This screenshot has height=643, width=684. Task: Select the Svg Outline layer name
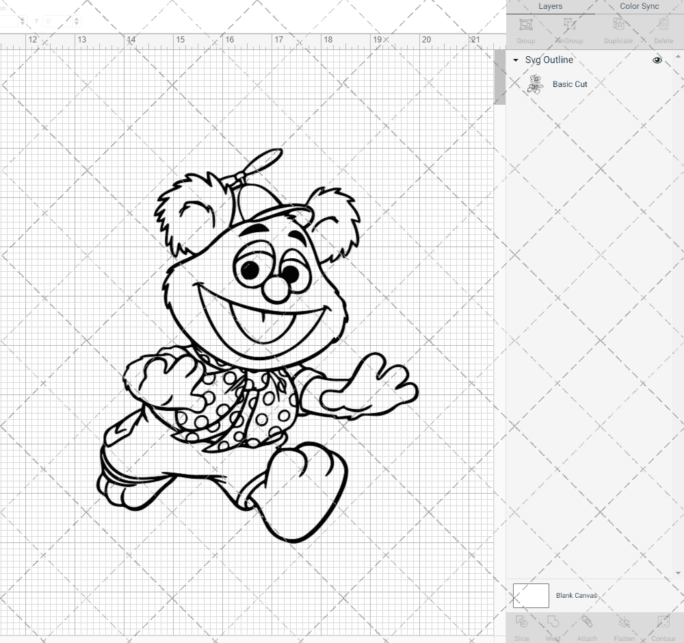click(549, 60)
